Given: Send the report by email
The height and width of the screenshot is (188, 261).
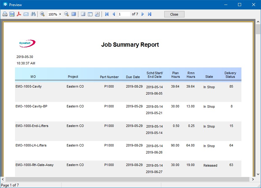Looking at the screenshot, I should click(x=26, y=14).
